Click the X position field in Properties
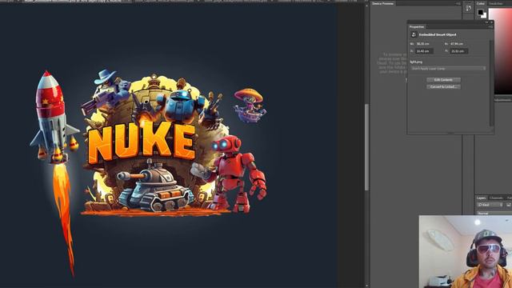512x288 pixels. (x=425, y=51)
